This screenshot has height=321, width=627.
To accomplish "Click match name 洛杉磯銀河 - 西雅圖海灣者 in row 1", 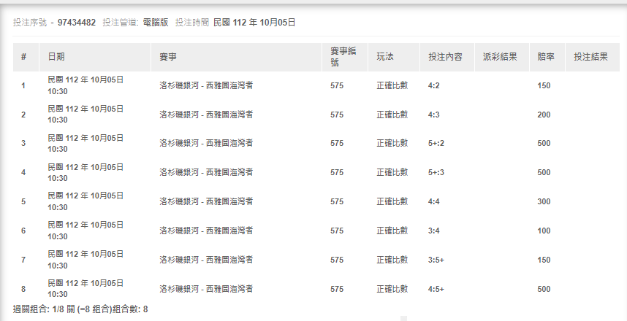I will pos(206,85).
